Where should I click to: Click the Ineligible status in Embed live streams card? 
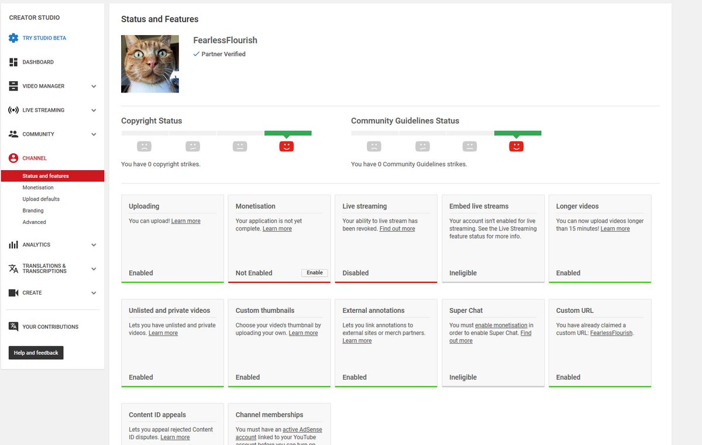(463, 272)
